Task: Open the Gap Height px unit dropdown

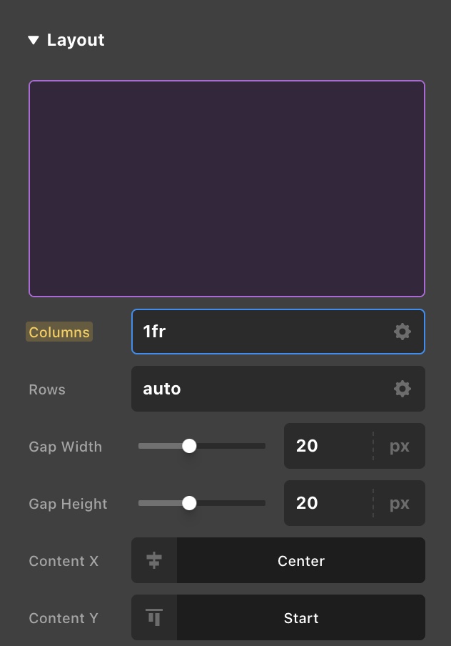Action: 400,503
